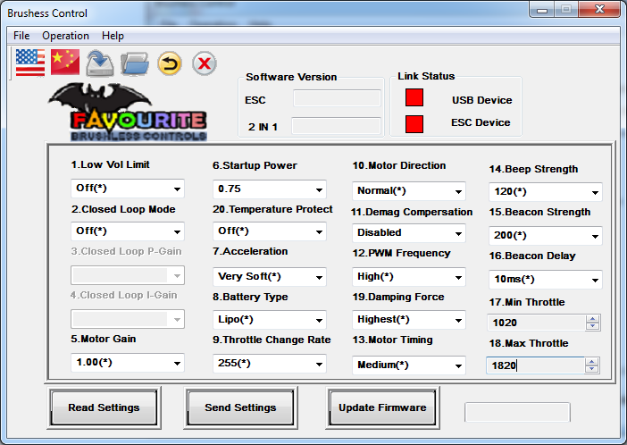
Task: Click the Max Throttle input field
Action: point(534,365)
